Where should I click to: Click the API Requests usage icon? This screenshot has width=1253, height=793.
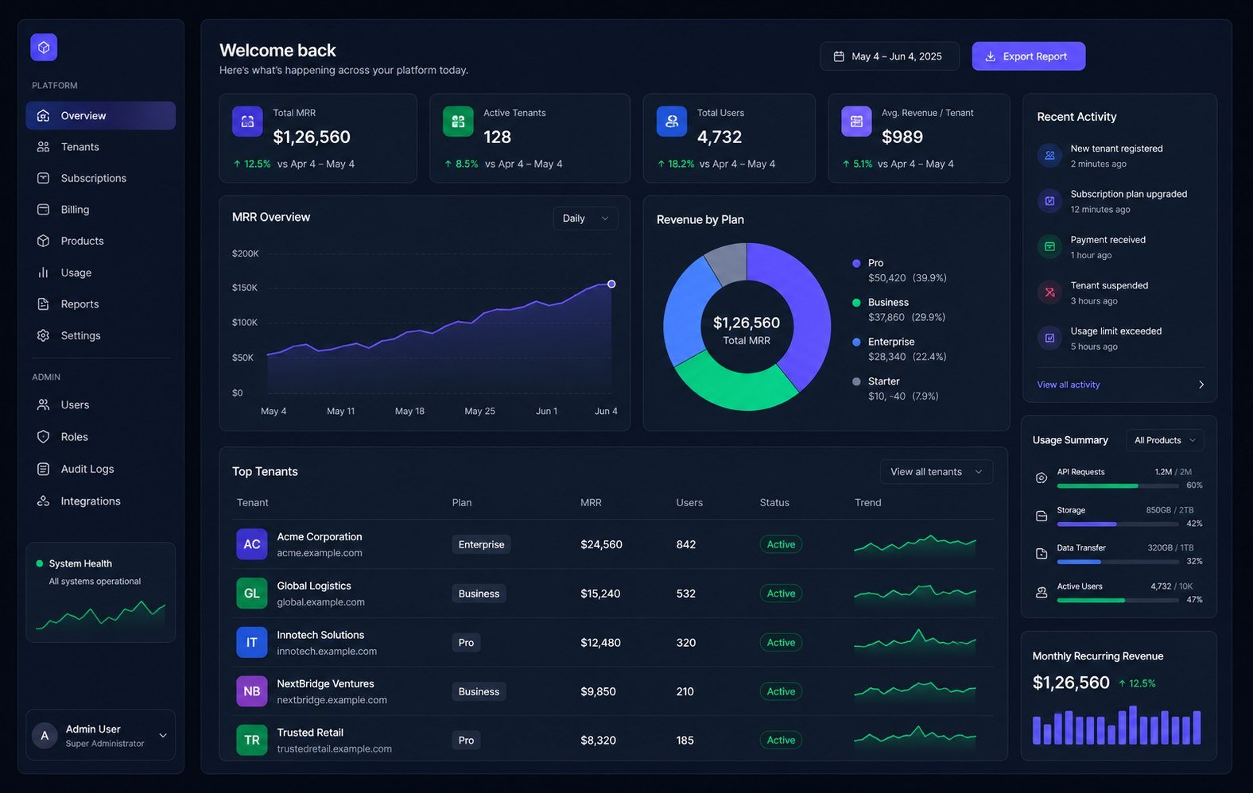(x=1042, y=478)
